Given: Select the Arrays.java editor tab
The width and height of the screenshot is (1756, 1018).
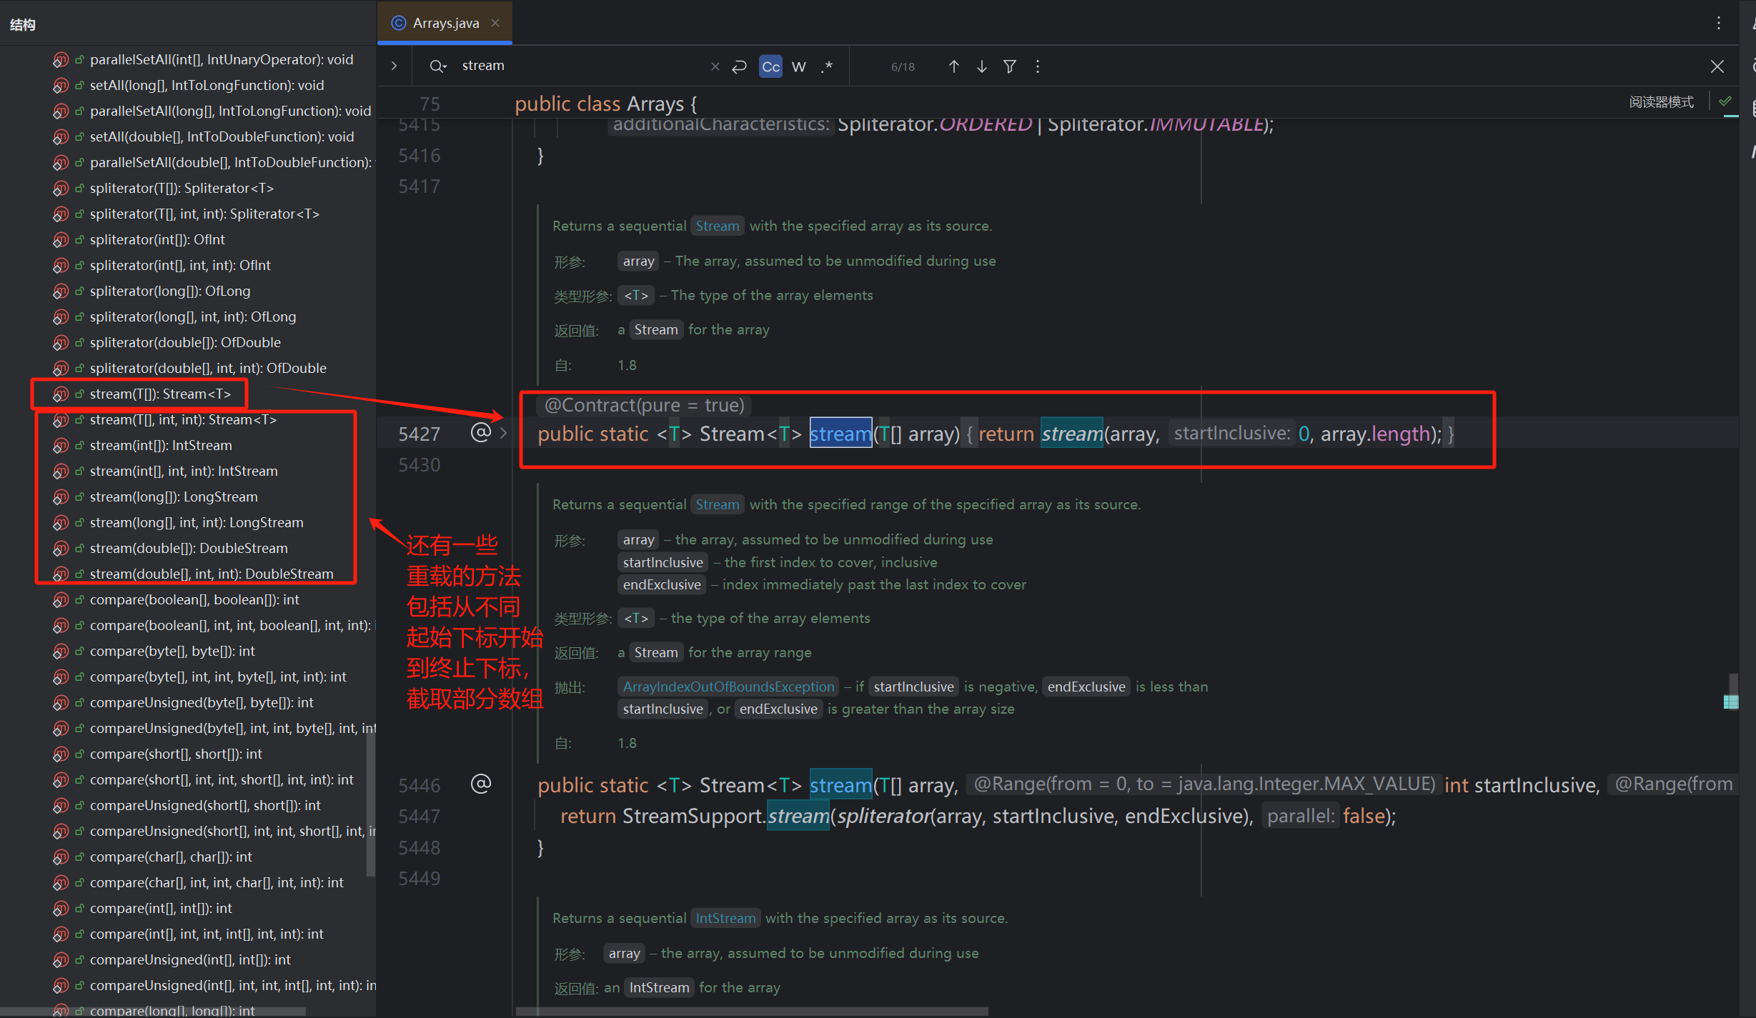Looking at the screenshot, I should point(445,23).
